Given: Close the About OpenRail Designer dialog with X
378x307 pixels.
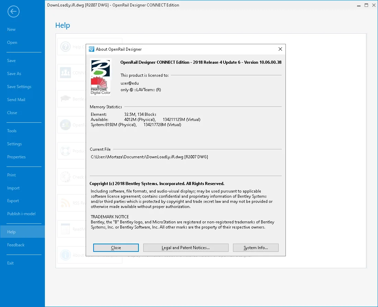Looking at the screenshot, I should tap(280, 49).
